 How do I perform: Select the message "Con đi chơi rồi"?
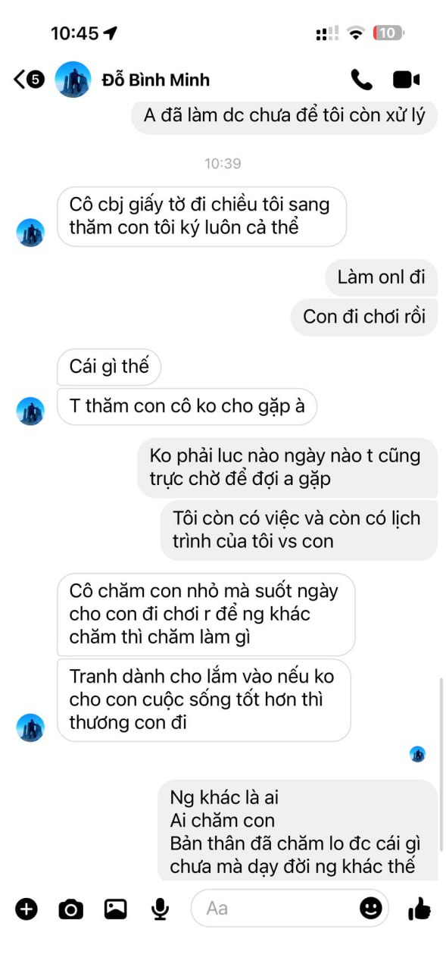tap(364, 316)
